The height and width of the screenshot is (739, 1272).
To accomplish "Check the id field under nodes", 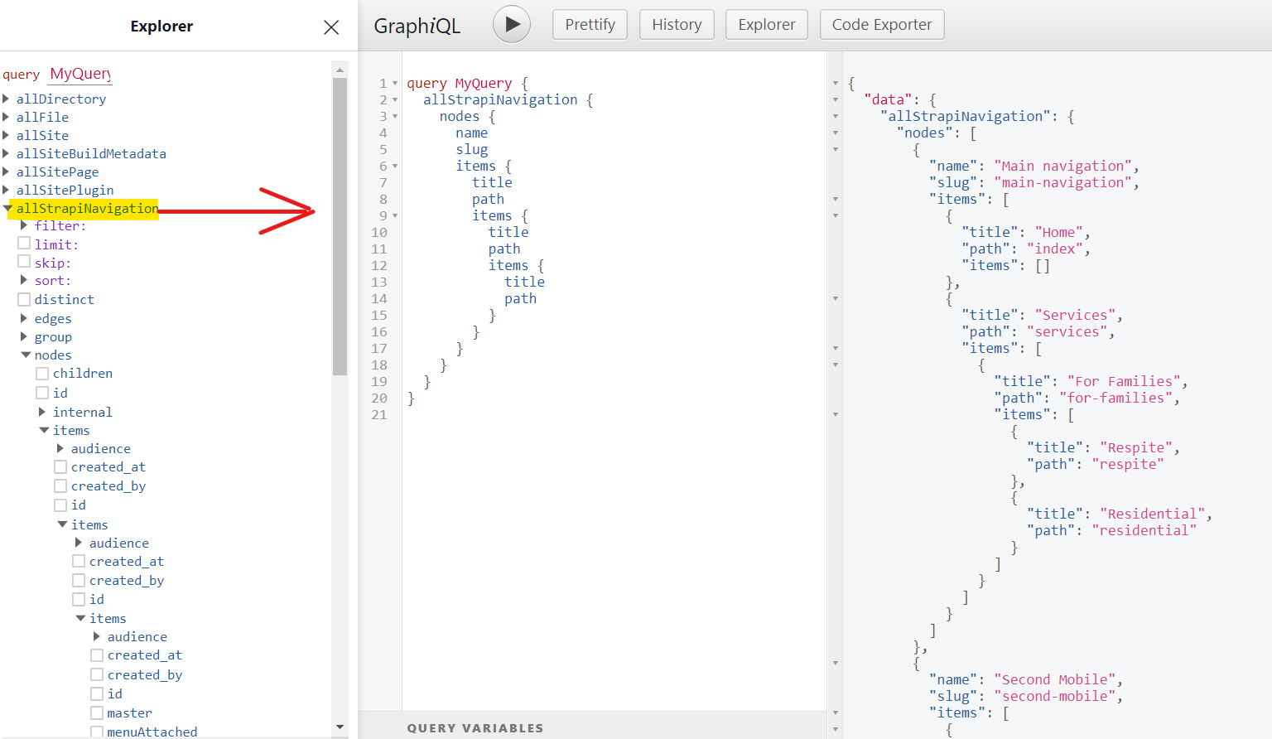I will click(x=42, y=393).
